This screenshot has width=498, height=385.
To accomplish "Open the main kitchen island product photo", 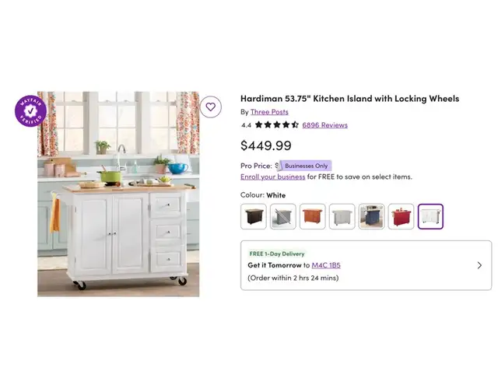I will 118,194.
